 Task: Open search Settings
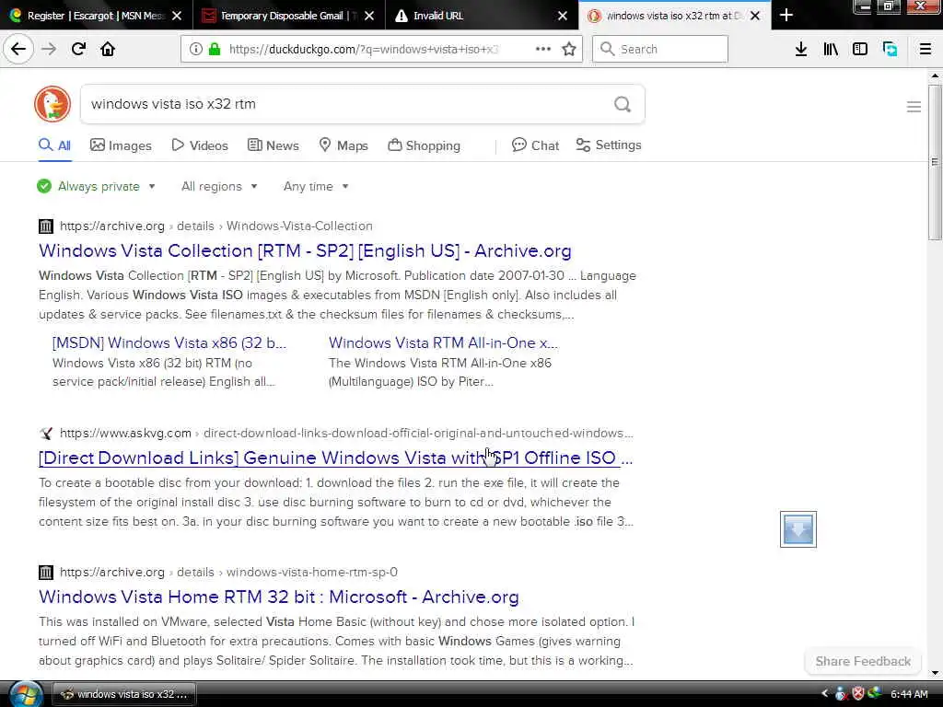pos(609,145)
